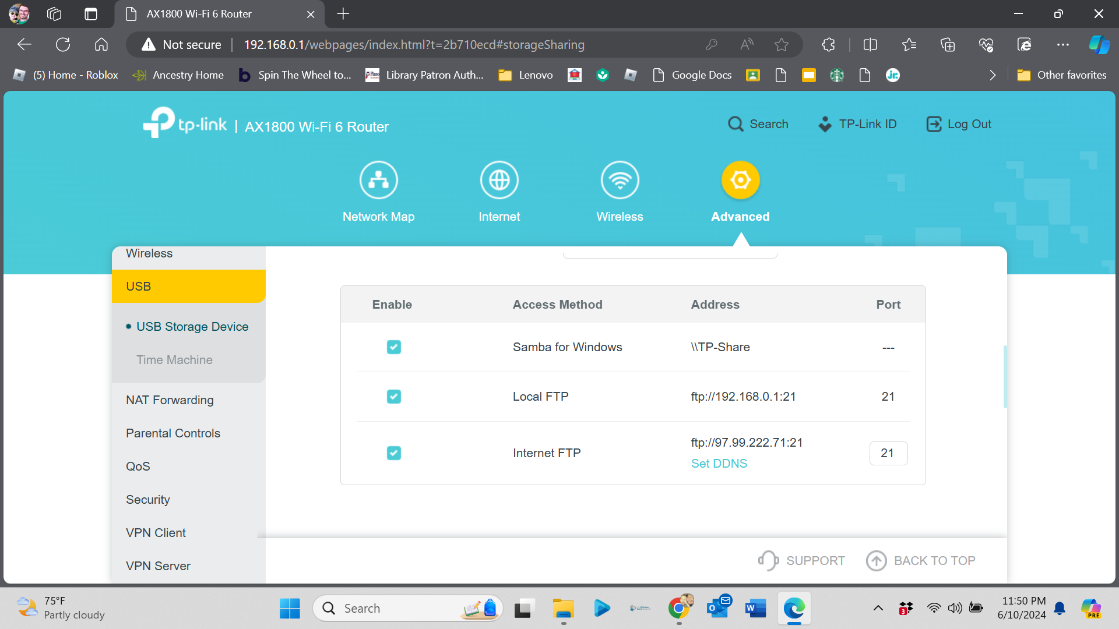1119x629 pixels.
Task: Uncheck Samba for Windows checkbox
Action: click(394, 347)
